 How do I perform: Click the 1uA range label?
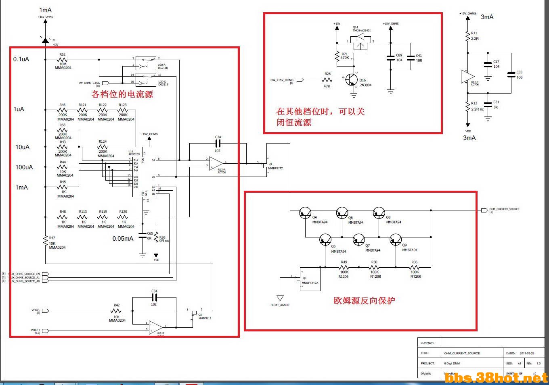point(19,109)
